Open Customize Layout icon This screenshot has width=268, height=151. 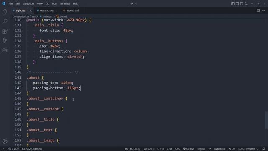coord(246,4)
